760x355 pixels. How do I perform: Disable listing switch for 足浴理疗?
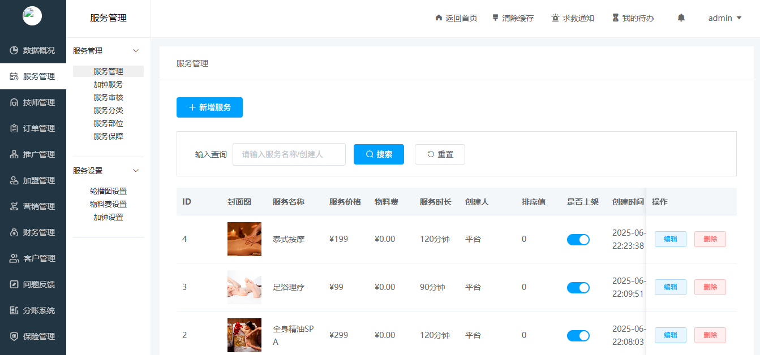[x=578, y=287]
